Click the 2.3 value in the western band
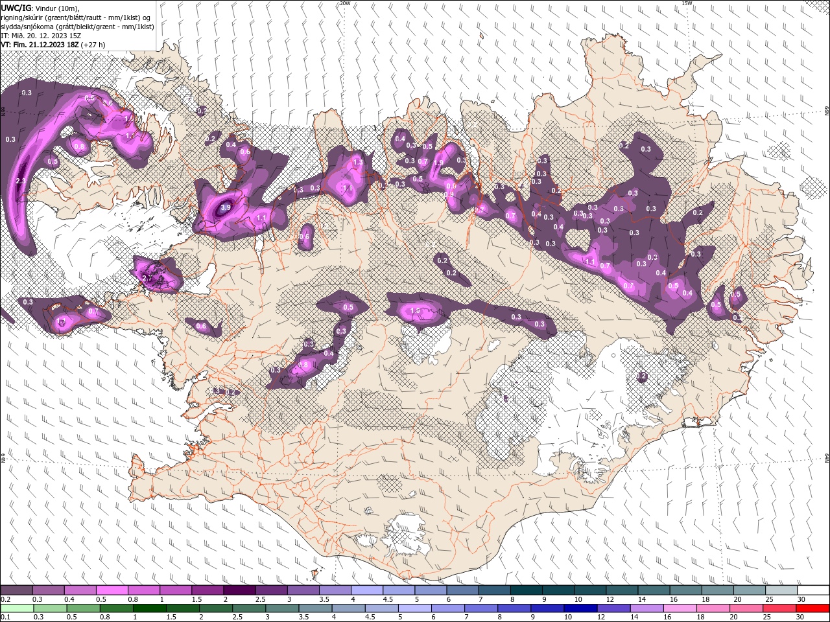Viewport: 830px width, 622px height. (20, 181)
